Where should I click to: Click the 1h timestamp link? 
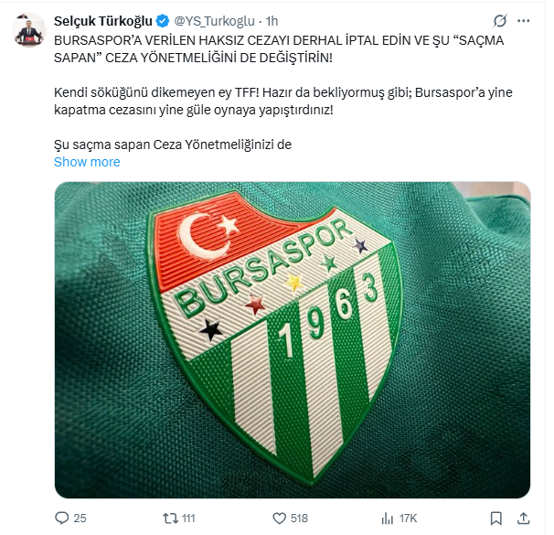point(272,21)
